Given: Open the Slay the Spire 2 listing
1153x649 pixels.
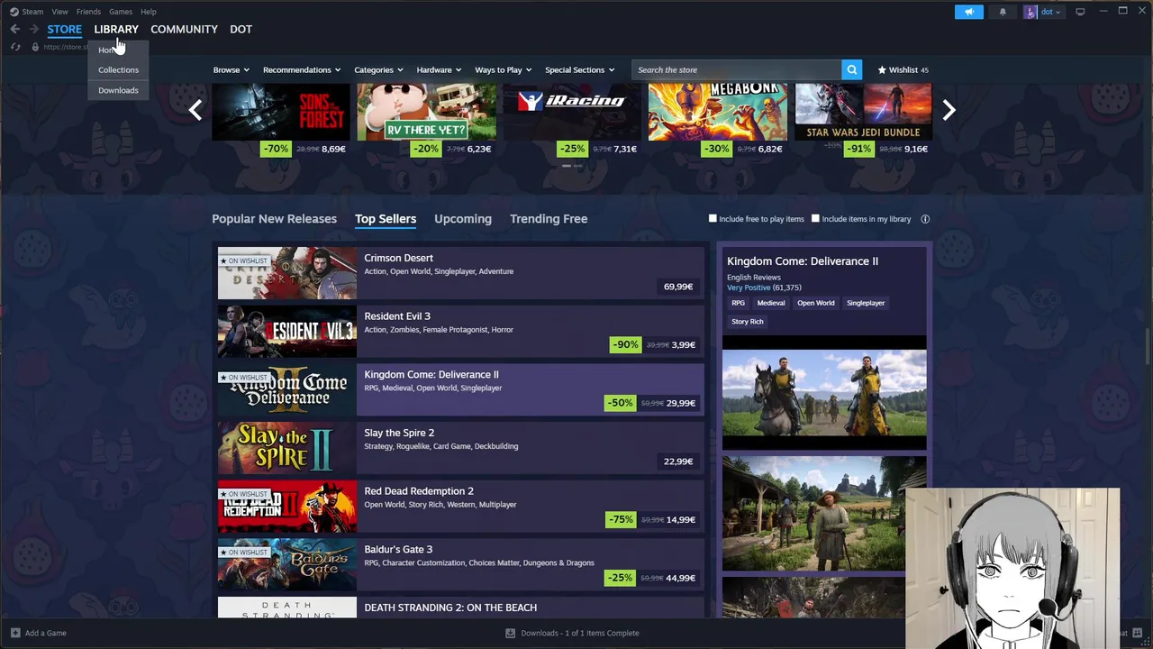Looking at the screenshot, I should coord(459,448).
